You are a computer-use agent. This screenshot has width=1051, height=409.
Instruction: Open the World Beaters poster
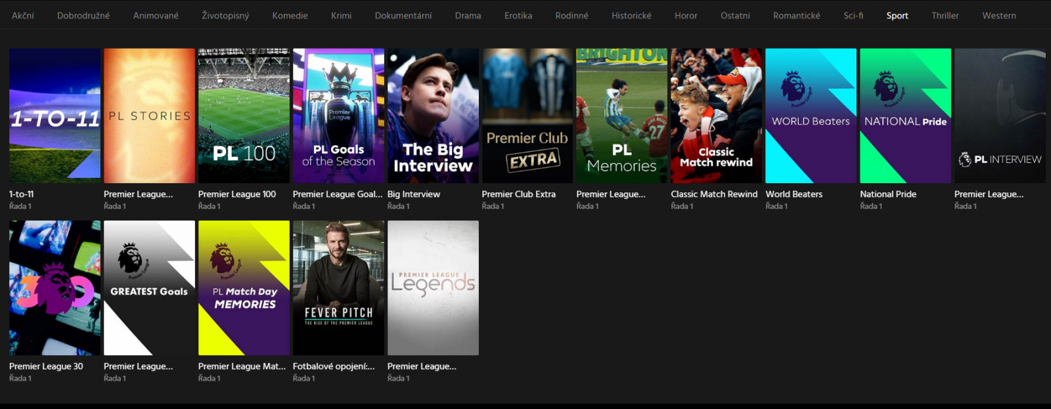811,116
